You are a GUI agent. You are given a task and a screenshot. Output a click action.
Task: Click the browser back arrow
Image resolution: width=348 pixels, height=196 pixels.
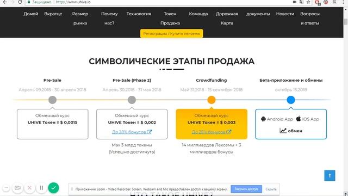5,2
